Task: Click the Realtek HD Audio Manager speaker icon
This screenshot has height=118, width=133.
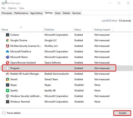Action: tap(8, 74)
